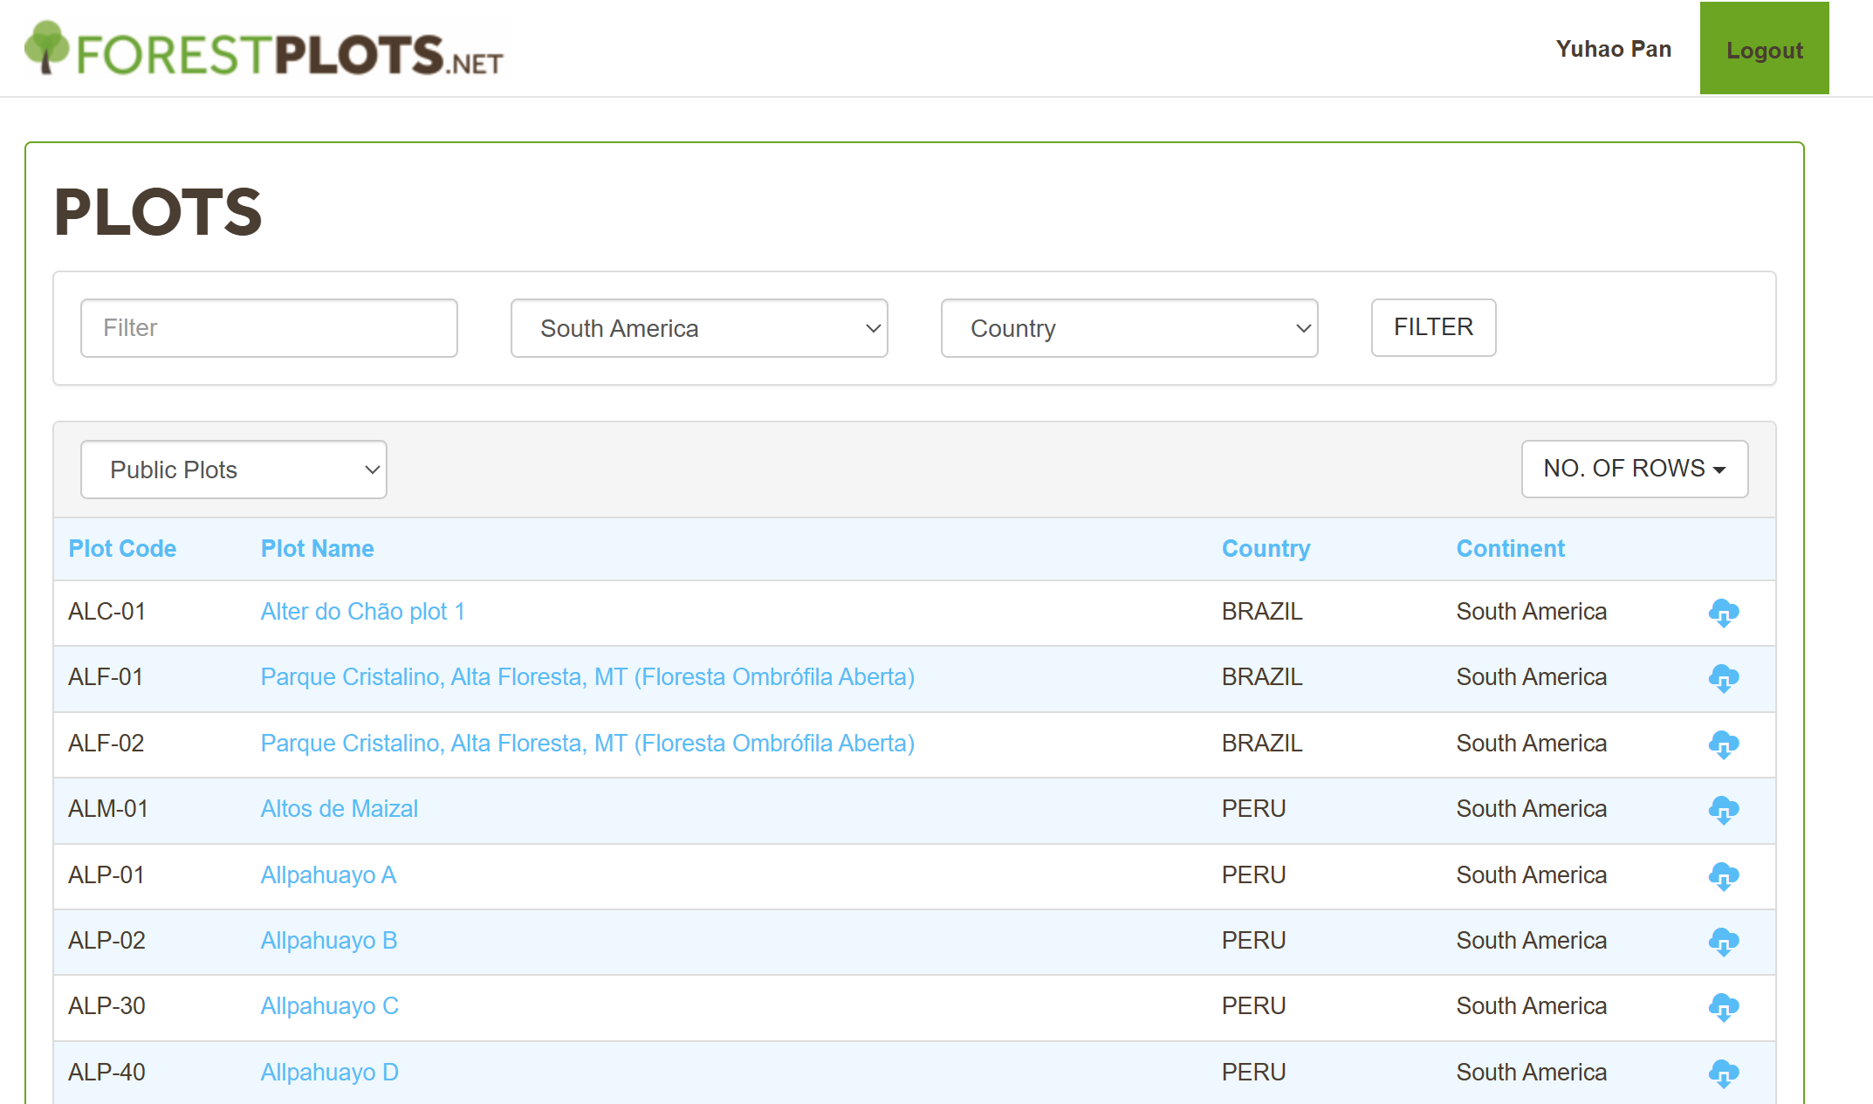Select the ALP-02 plot code cell

pos(106,940)
